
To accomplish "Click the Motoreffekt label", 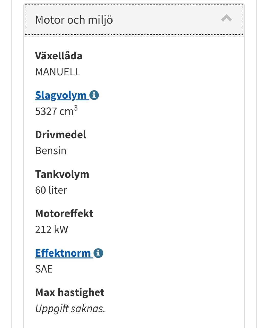I will tap(64, 213).
